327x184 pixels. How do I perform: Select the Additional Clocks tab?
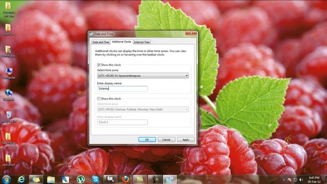[x=122, y=42]
